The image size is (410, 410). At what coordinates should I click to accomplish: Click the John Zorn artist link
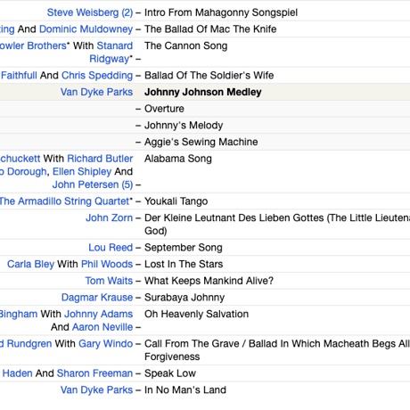click(110, 218)
